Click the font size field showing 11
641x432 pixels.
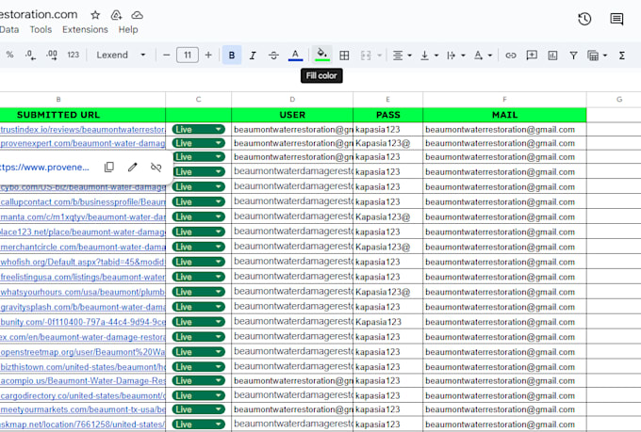(x=188, y=55)
